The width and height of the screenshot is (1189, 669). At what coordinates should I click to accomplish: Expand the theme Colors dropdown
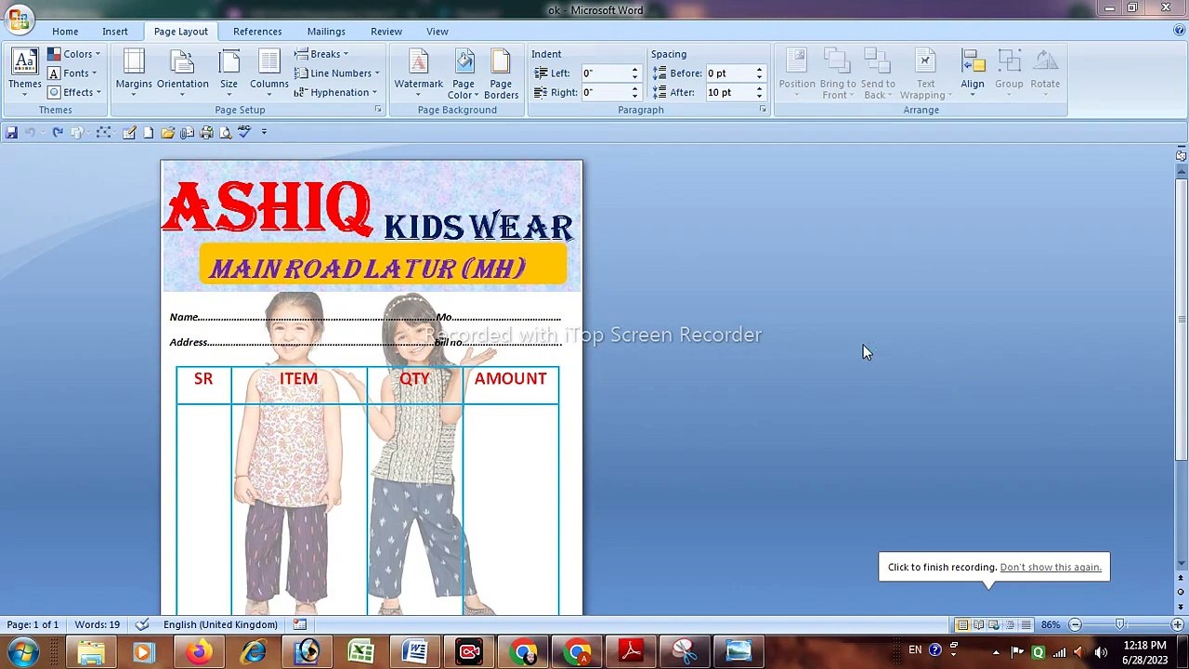pyautogui.click(x=74, y=54)
